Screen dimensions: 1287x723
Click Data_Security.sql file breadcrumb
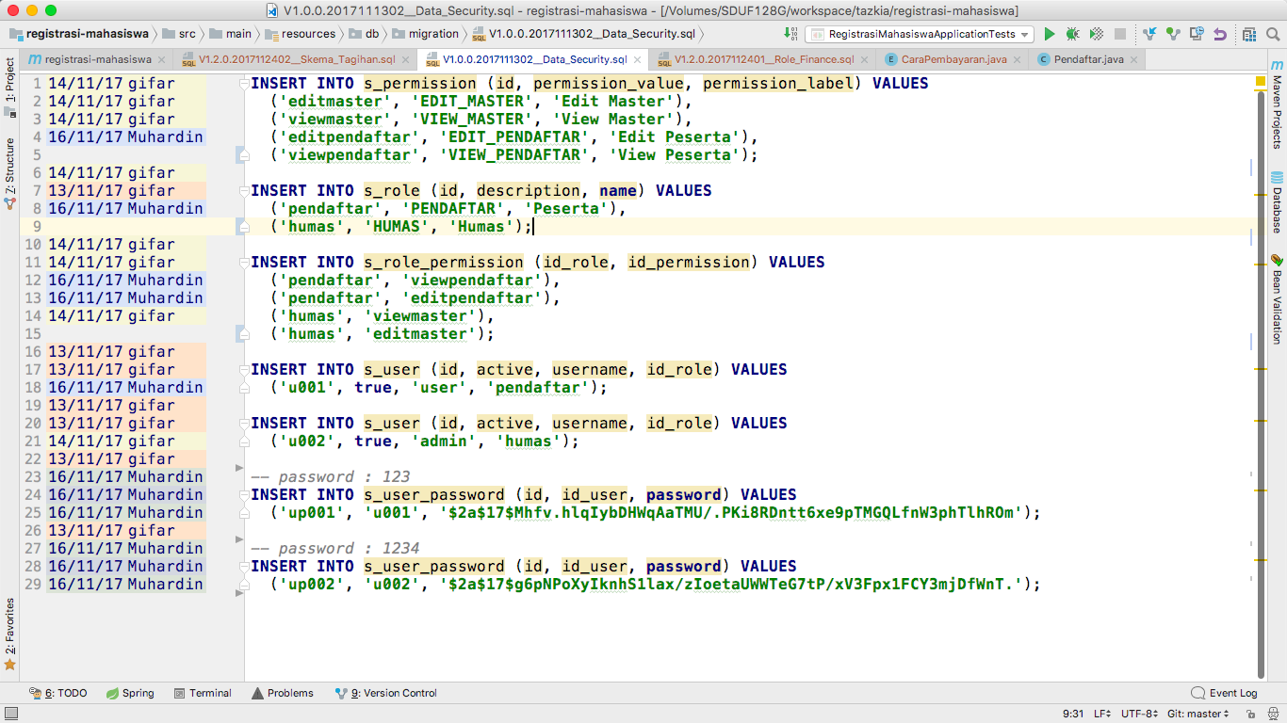point(583,34)
